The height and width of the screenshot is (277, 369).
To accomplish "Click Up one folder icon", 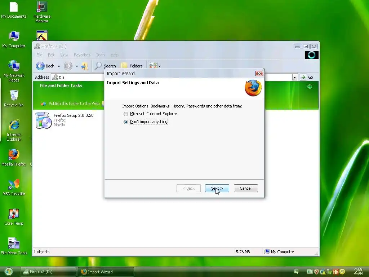I will 84,66.
